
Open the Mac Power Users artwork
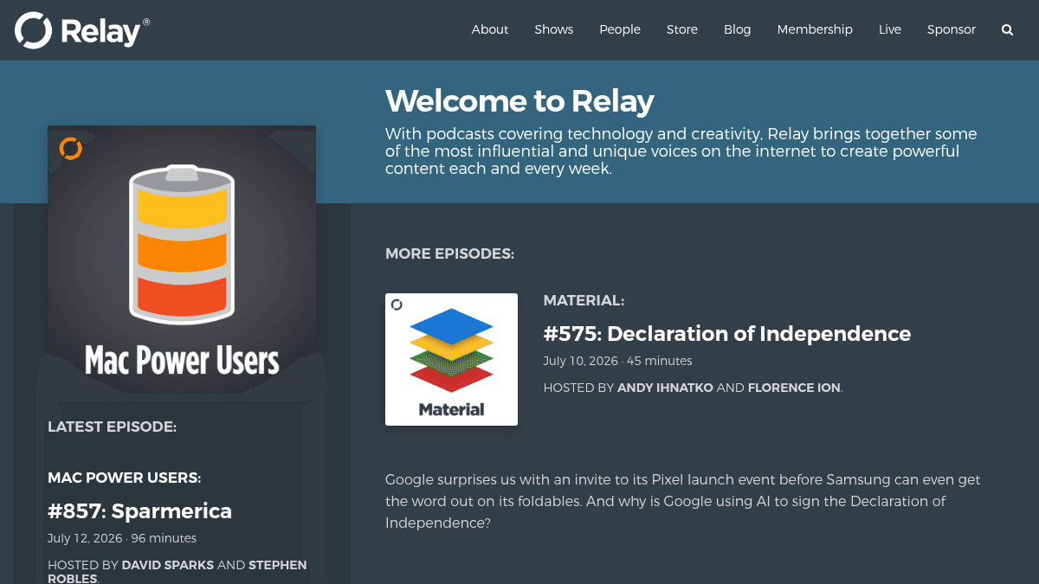(182, 260)
